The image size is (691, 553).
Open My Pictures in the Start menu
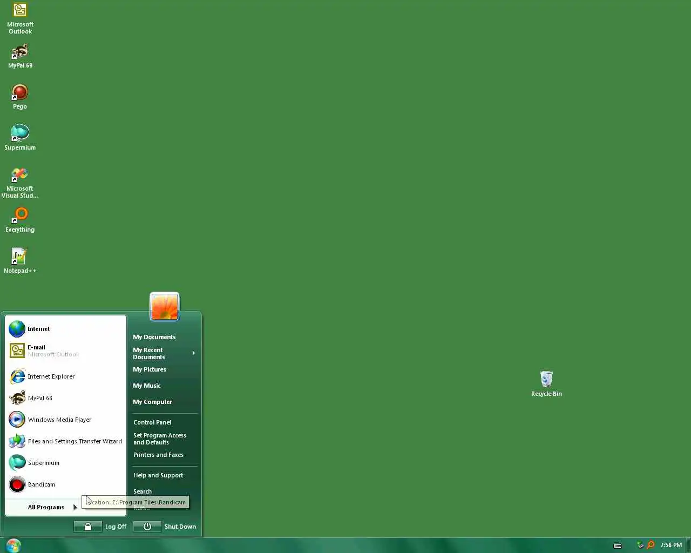(x=165, y=369)
